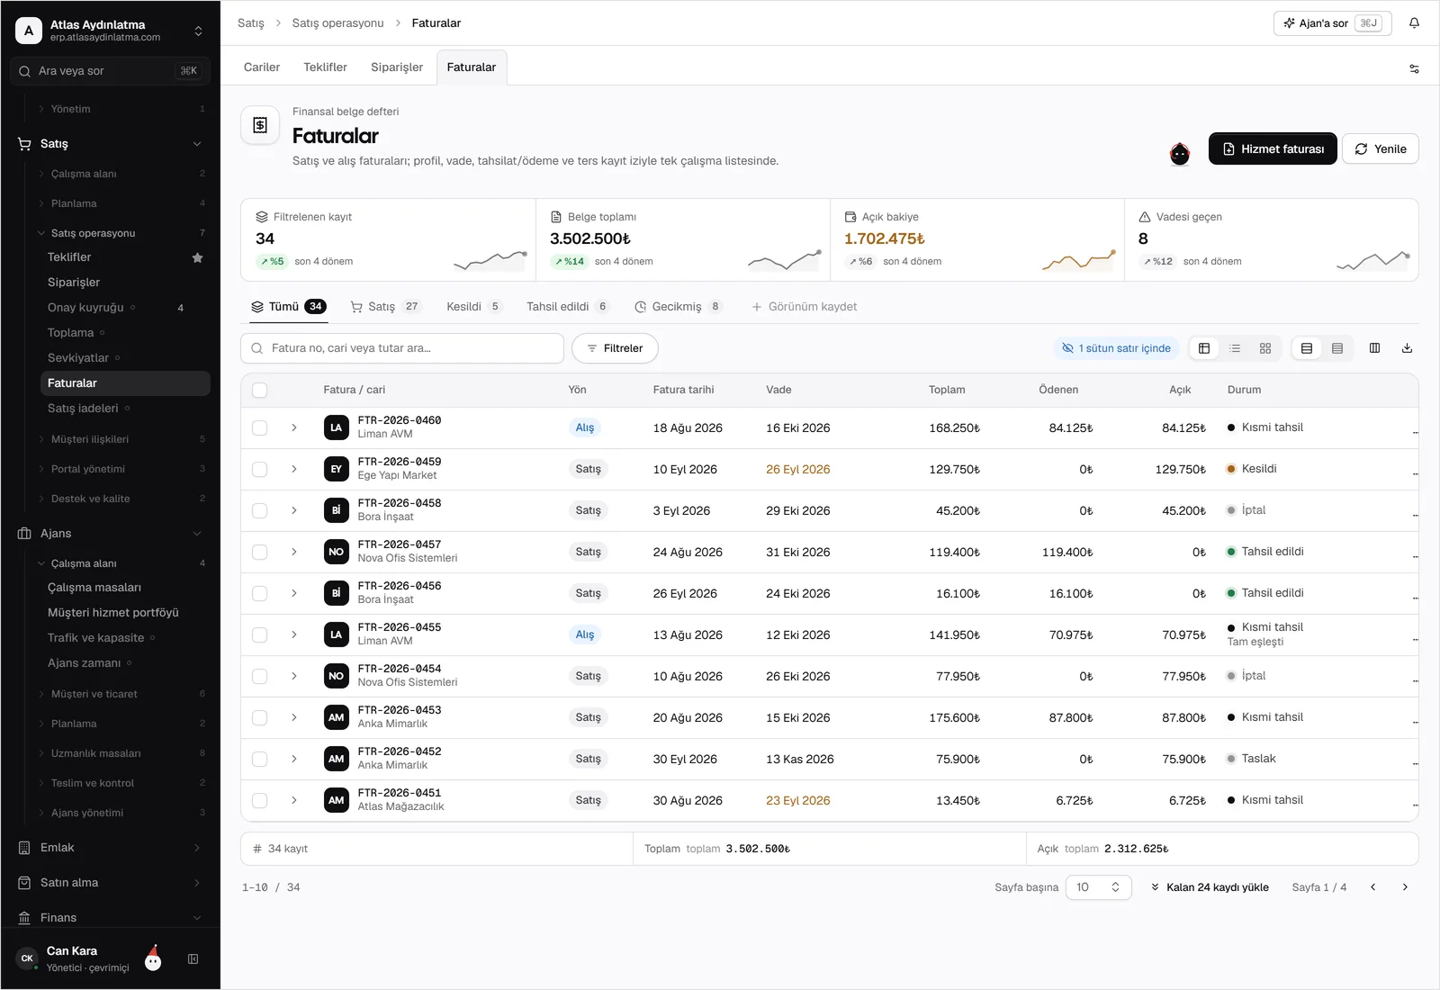Switch to the Siparişler tab

tap(397, 67)
